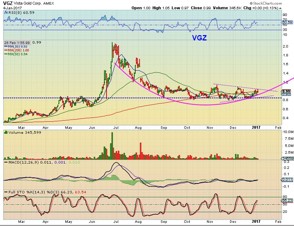Click the 2.5M volume axis label
This screenshot has width=294, height=226.
[x=289, y=152]
